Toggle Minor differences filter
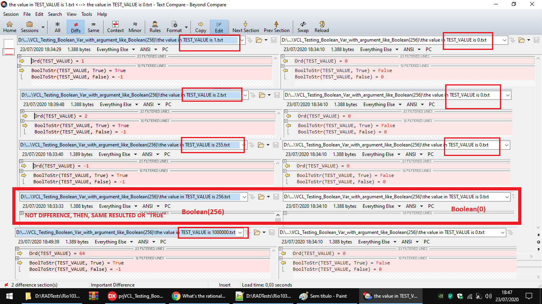Viewport: 542px width, 304px height. coord(135,27)
